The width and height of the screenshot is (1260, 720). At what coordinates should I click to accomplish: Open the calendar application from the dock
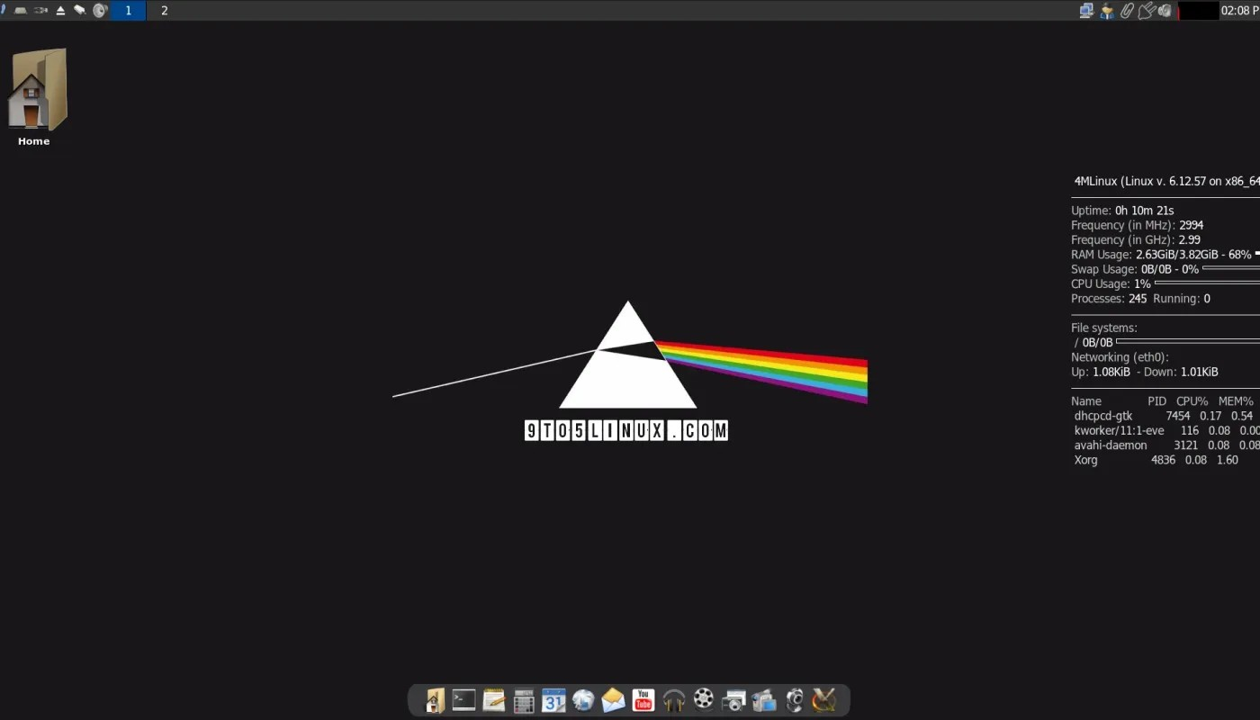click(553, 699)
